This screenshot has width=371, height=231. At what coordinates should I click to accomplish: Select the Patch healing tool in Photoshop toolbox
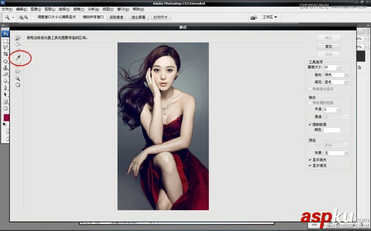click(x=5, y=61)
